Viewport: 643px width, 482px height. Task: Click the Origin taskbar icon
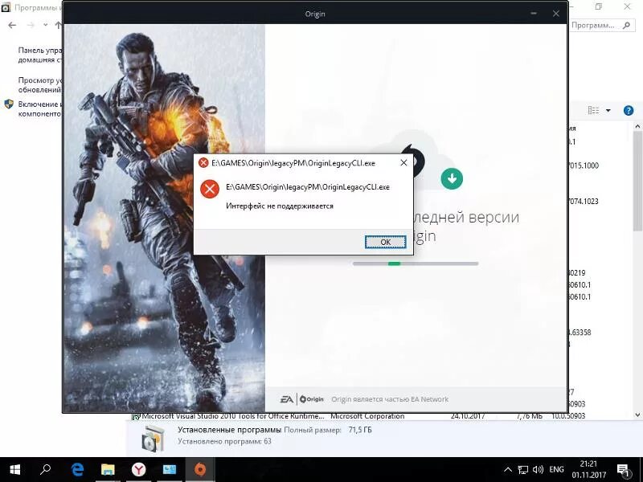(200, 469)
